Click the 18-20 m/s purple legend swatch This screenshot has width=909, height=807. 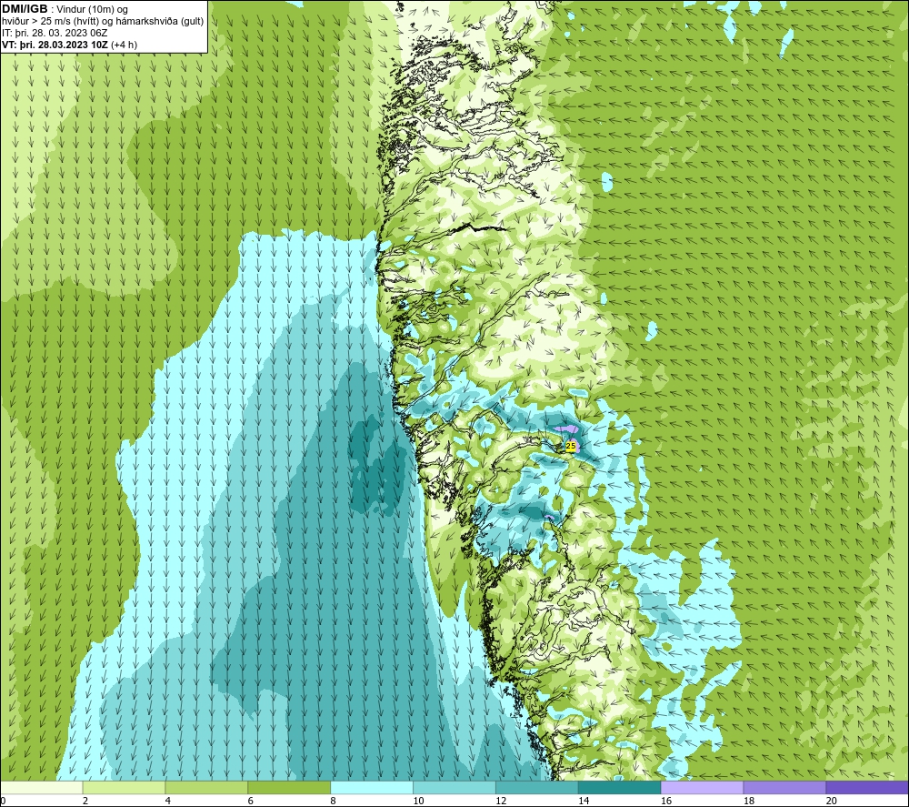[x=785, y=787]
